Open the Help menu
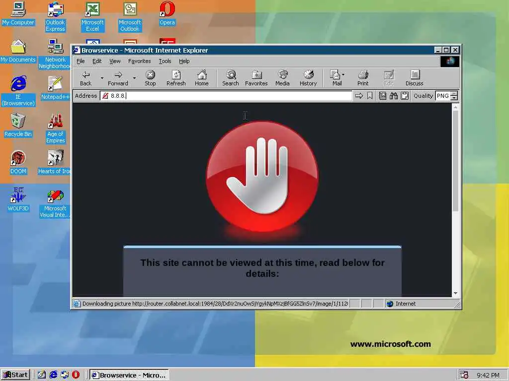Screen dimensions: 509x381 click(x=184, y=61)
